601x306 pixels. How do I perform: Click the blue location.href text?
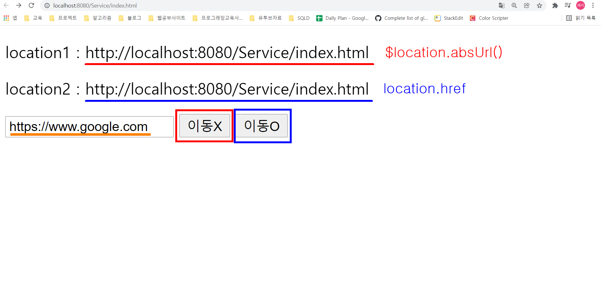point(424,89)
